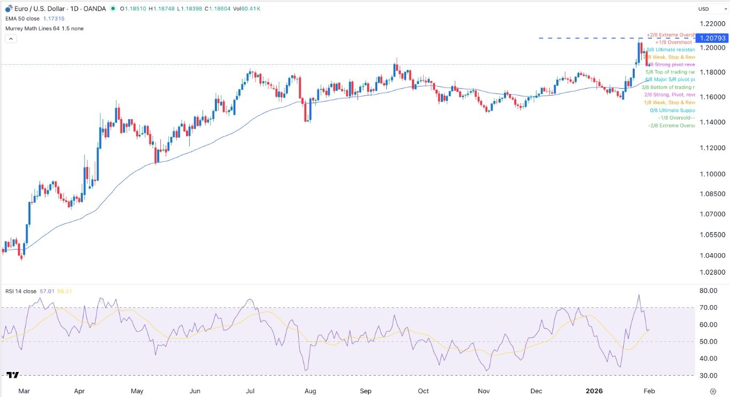Click the 2026 label on the time axis
Viewport: 730px width, 397px height.
click(595, 391)
